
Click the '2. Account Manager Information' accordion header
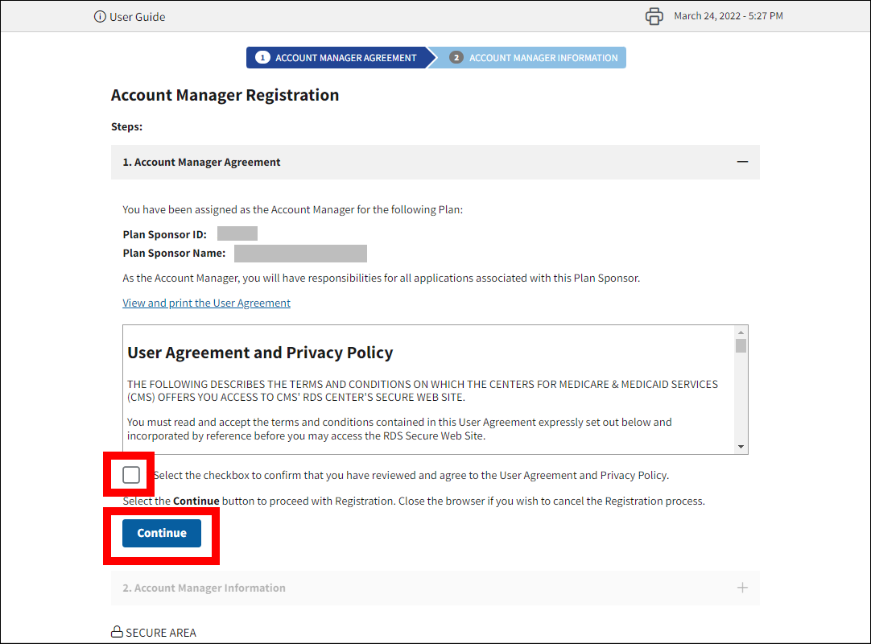(204, 588)
